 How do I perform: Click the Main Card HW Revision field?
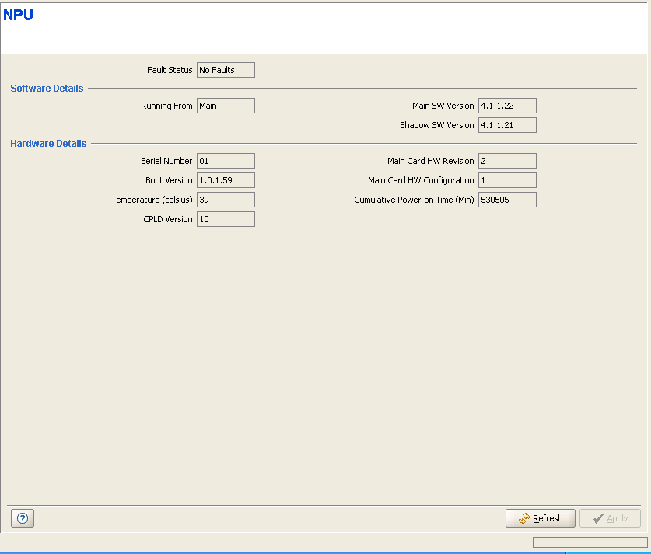click(507, 161)
